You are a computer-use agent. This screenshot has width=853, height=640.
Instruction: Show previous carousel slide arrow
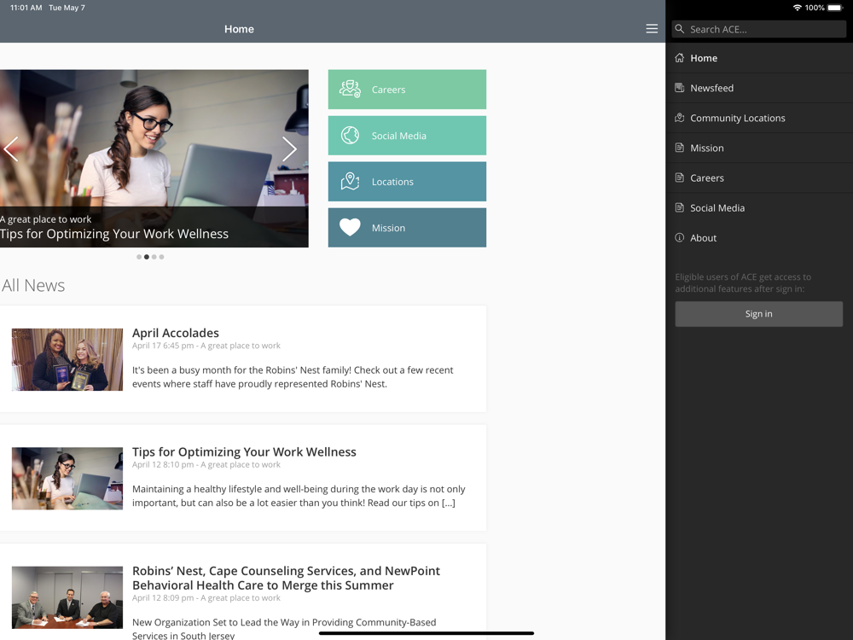tap(11, 148)
